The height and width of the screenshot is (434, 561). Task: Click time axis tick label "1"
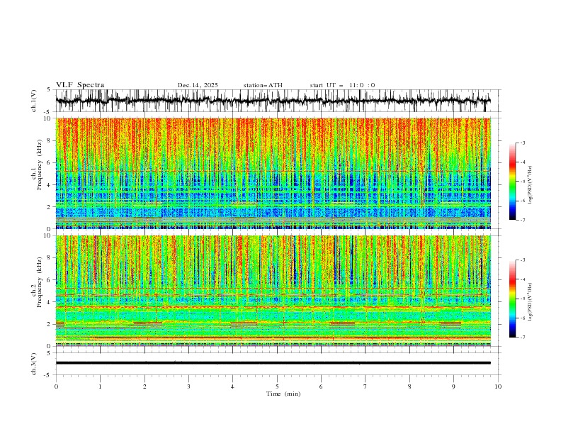click(x=100, y=386)
